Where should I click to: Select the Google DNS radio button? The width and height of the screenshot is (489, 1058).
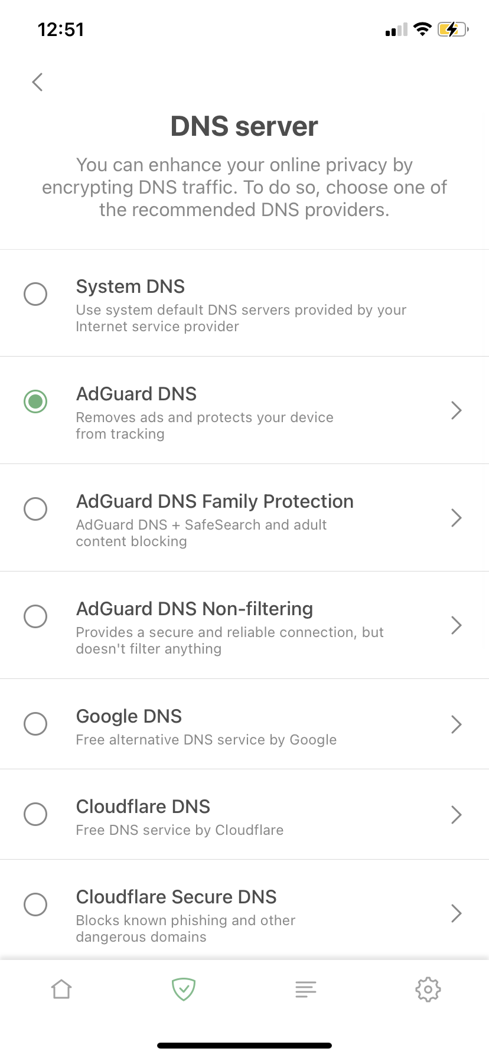[x=35, y=723]
